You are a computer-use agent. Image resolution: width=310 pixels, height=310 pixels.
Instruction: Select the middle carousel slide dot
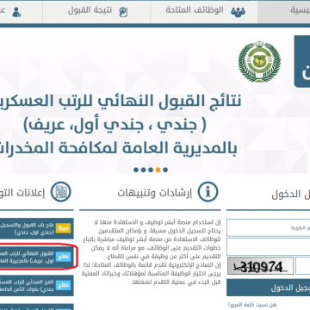[x=151, y=170]
